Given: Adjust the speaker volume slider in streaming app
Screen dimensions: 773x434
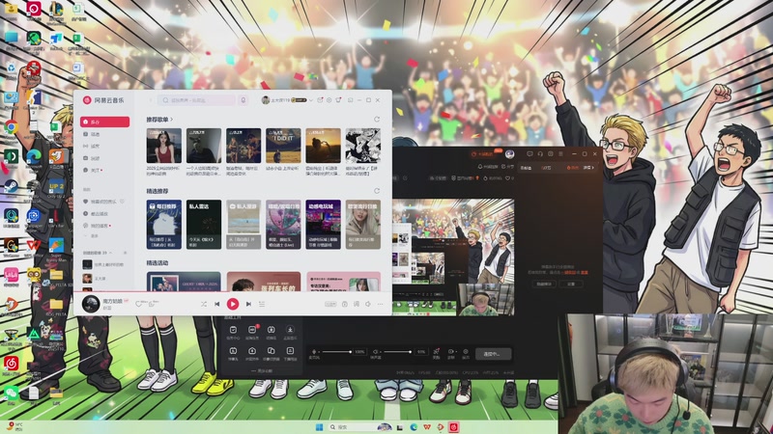Looking at the screenshot, I should click(x=397, y=352).
